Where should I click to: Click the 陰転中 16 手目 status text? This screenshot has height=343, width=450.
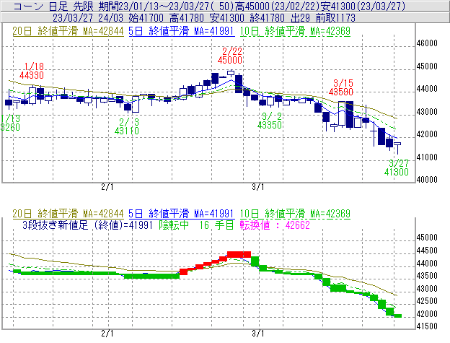pyautogui.click(x=196, y=225)
